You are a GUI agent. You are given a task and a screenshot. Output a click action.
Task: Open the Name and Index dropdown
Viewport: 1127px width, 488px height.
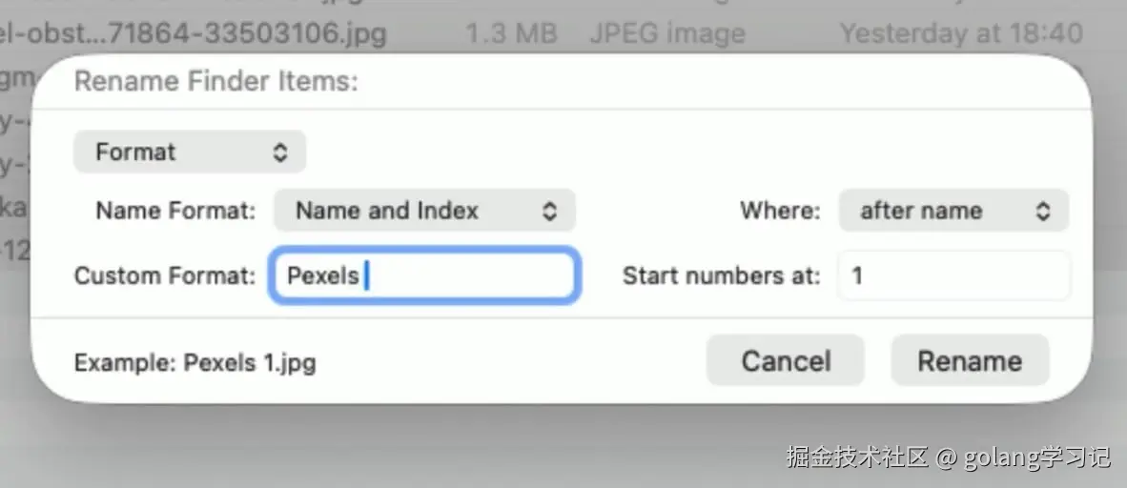coord(423,211)
